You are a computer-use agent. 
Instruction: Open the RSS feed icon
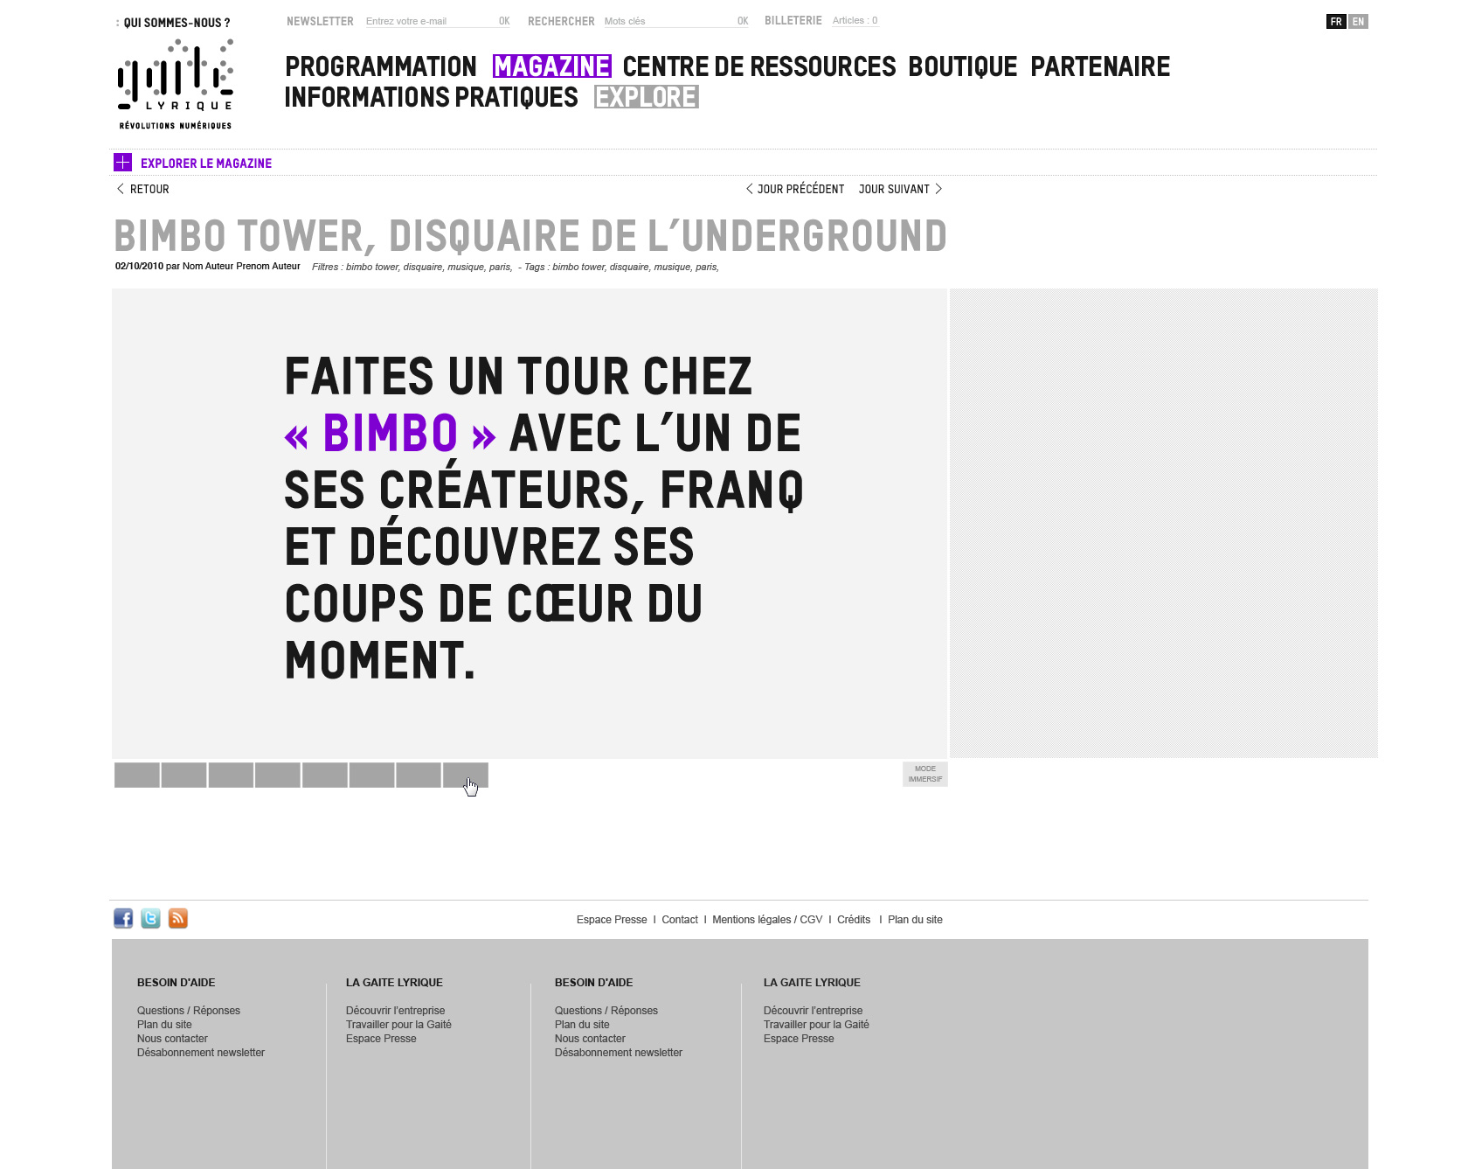click(x=177, y=918)
